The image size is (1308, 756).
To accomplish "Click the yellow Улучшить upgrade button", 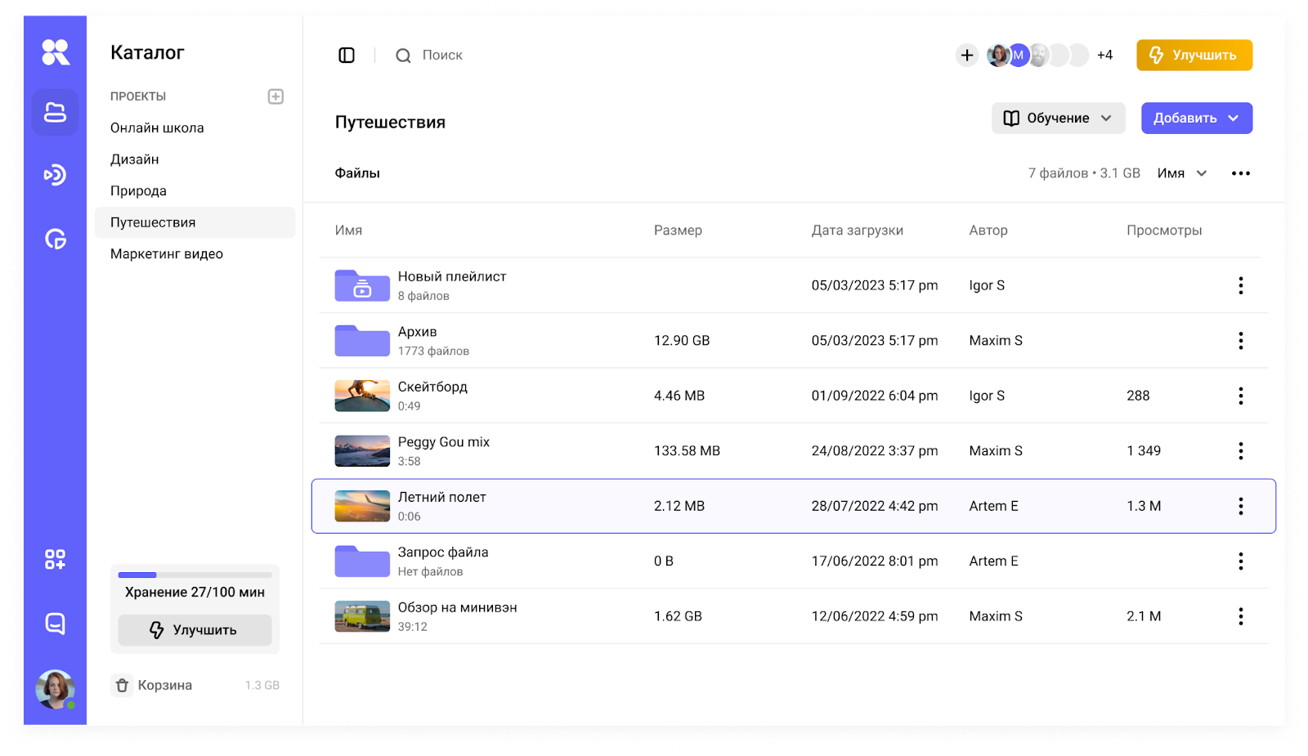I will pyautogui.click(x=1194, y=56).
